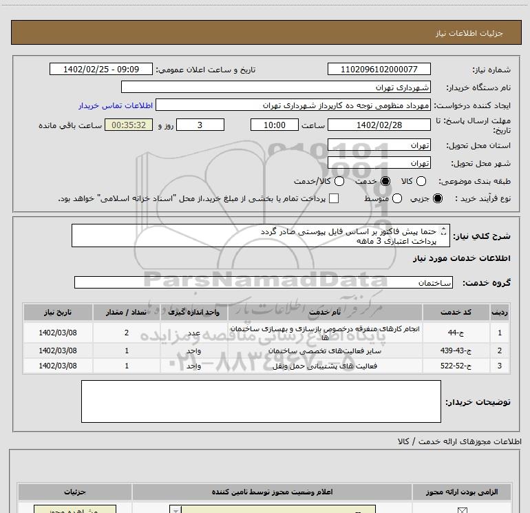Click service code ج-43-439 cell

click(x=456, y=350)
